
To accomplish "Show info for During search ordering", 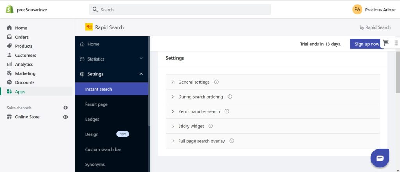I will 230,97.
